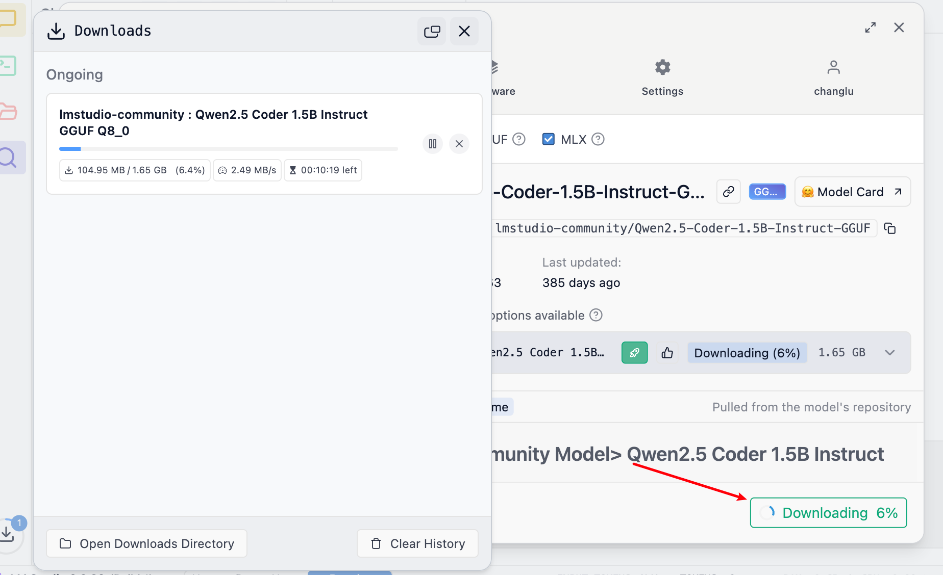Viewport: 943px width, 575px height.
Task: Pop out the Downloads panel to window
Action: point(432,31)
